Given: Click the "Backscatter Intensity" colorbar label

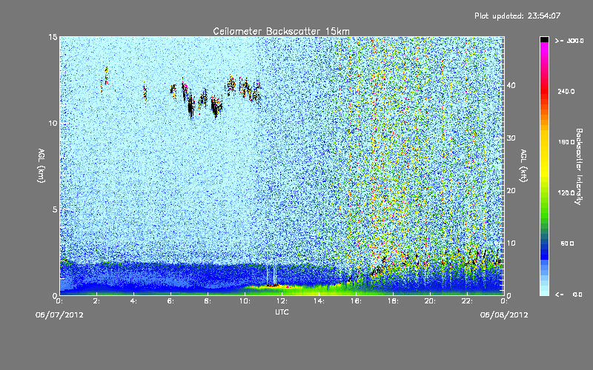Looking at the screenshot, I should click(x=579, y=166).
